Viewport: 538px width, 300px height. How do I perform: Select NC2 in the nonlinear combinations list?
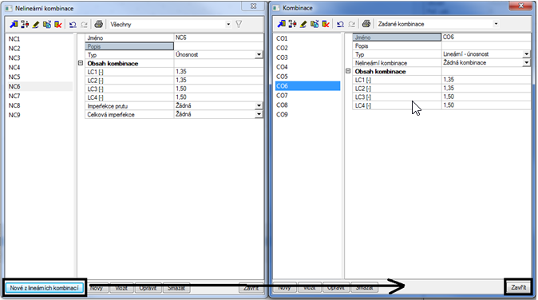[14, 49]
